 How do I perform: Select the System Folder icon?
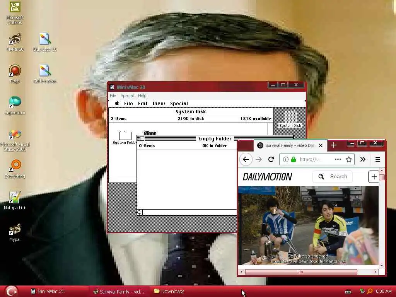pos(125,137)
